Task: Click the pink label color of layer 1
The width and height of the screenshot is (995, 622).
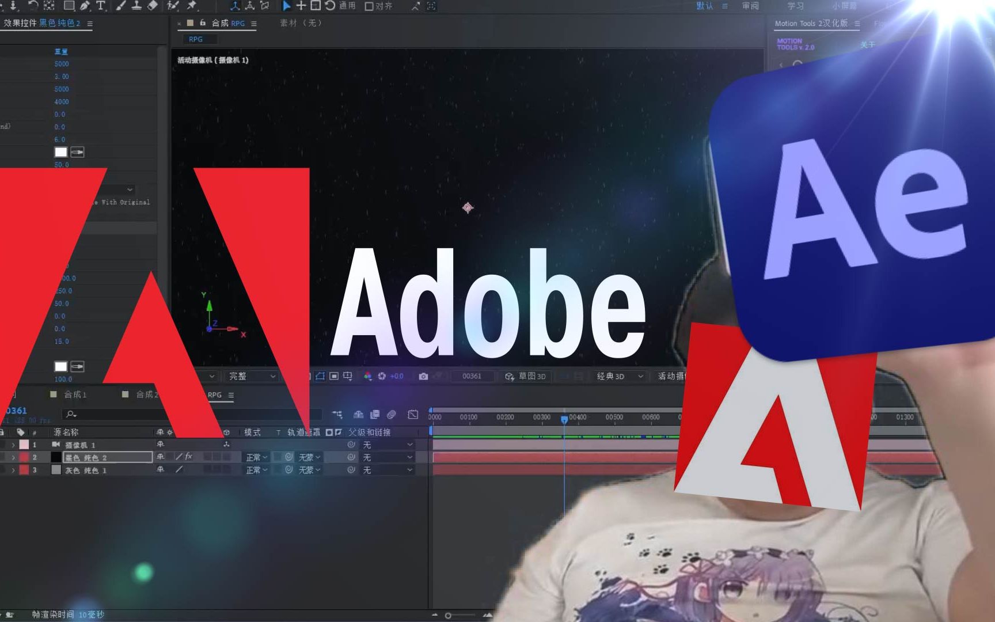Action: pyautogui.click(x=24, y=445)
